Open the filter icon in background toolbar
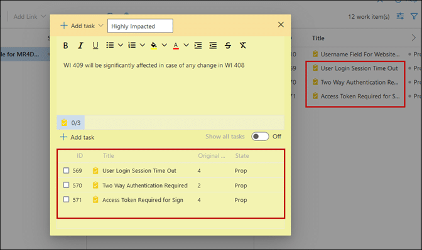The width and height of the screenshot is (422, 250). [414, 16]
